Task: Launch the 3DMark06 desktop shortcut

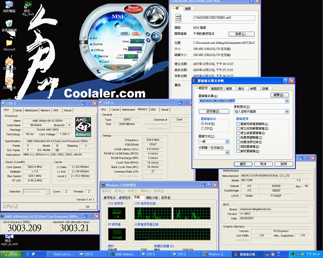Action: 9,81
